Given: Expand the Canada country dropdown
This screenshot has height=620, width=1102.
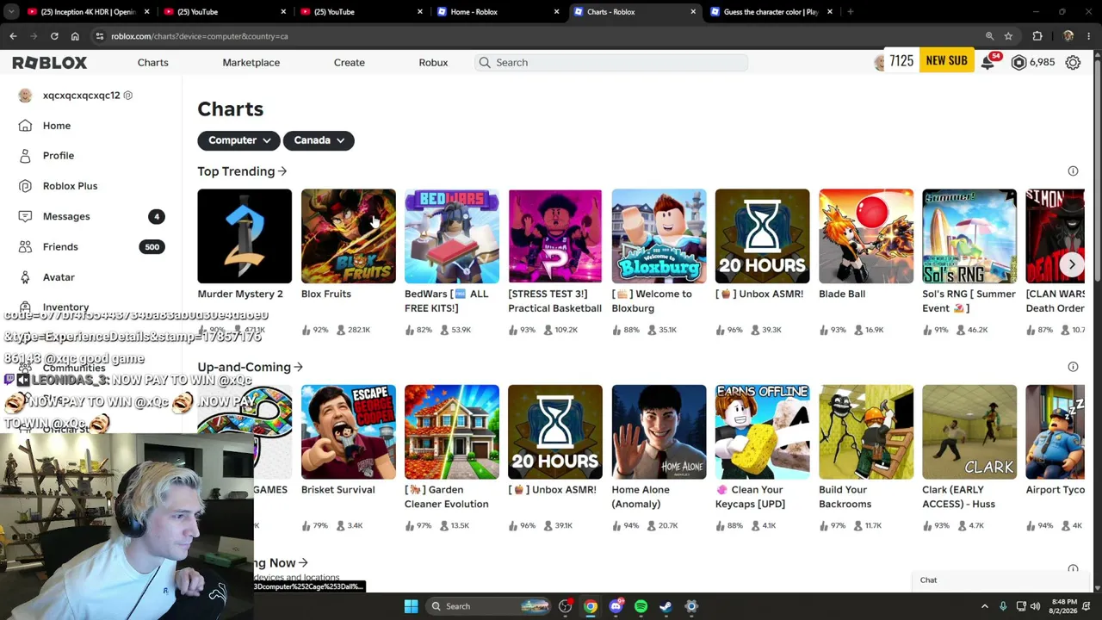Looking at the screenshot, I should [x=319, y=140].
